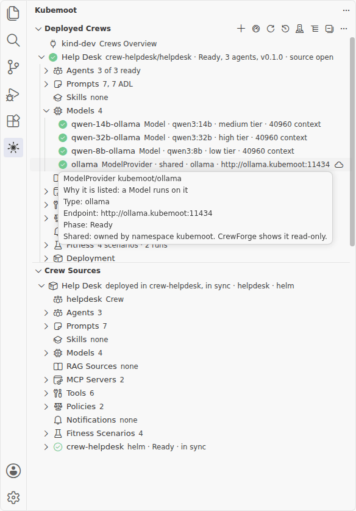Image resolution: width=356 pixels, height=511 pixels.
Task: Expand Agents 3 of 3 ready
Action: pyautogui.click(x=46, y=71)
